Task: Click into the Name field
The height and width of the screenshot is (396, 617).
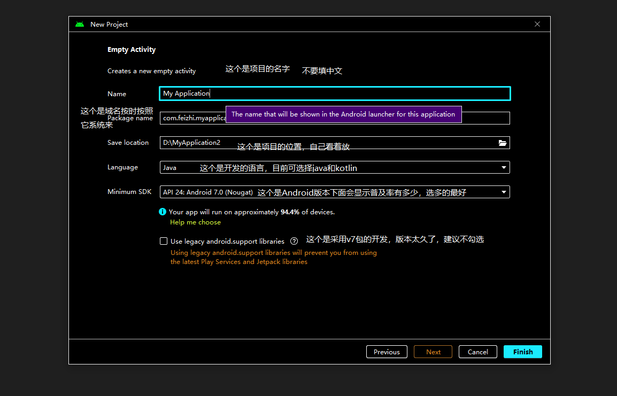Action: pos(335,94)
